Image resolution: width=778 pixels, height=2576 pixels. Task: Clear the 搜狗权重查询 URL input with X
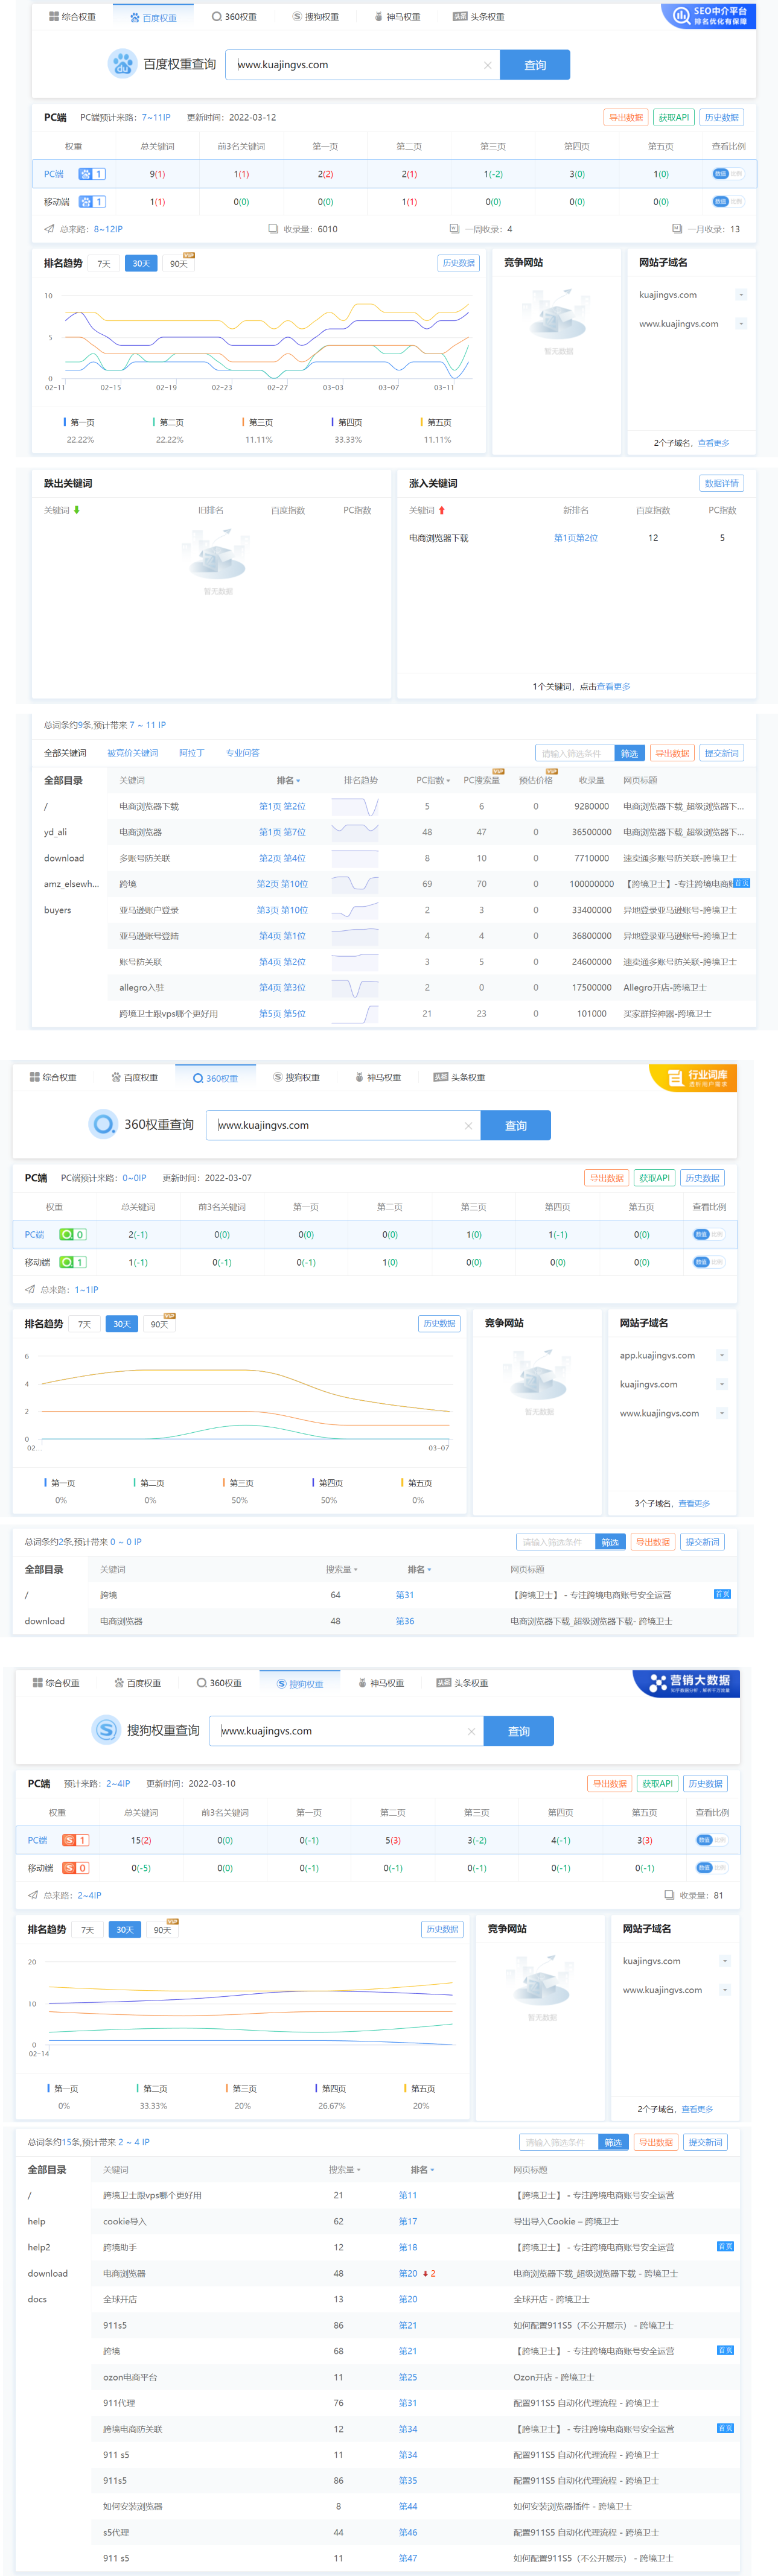(471, 1731)
